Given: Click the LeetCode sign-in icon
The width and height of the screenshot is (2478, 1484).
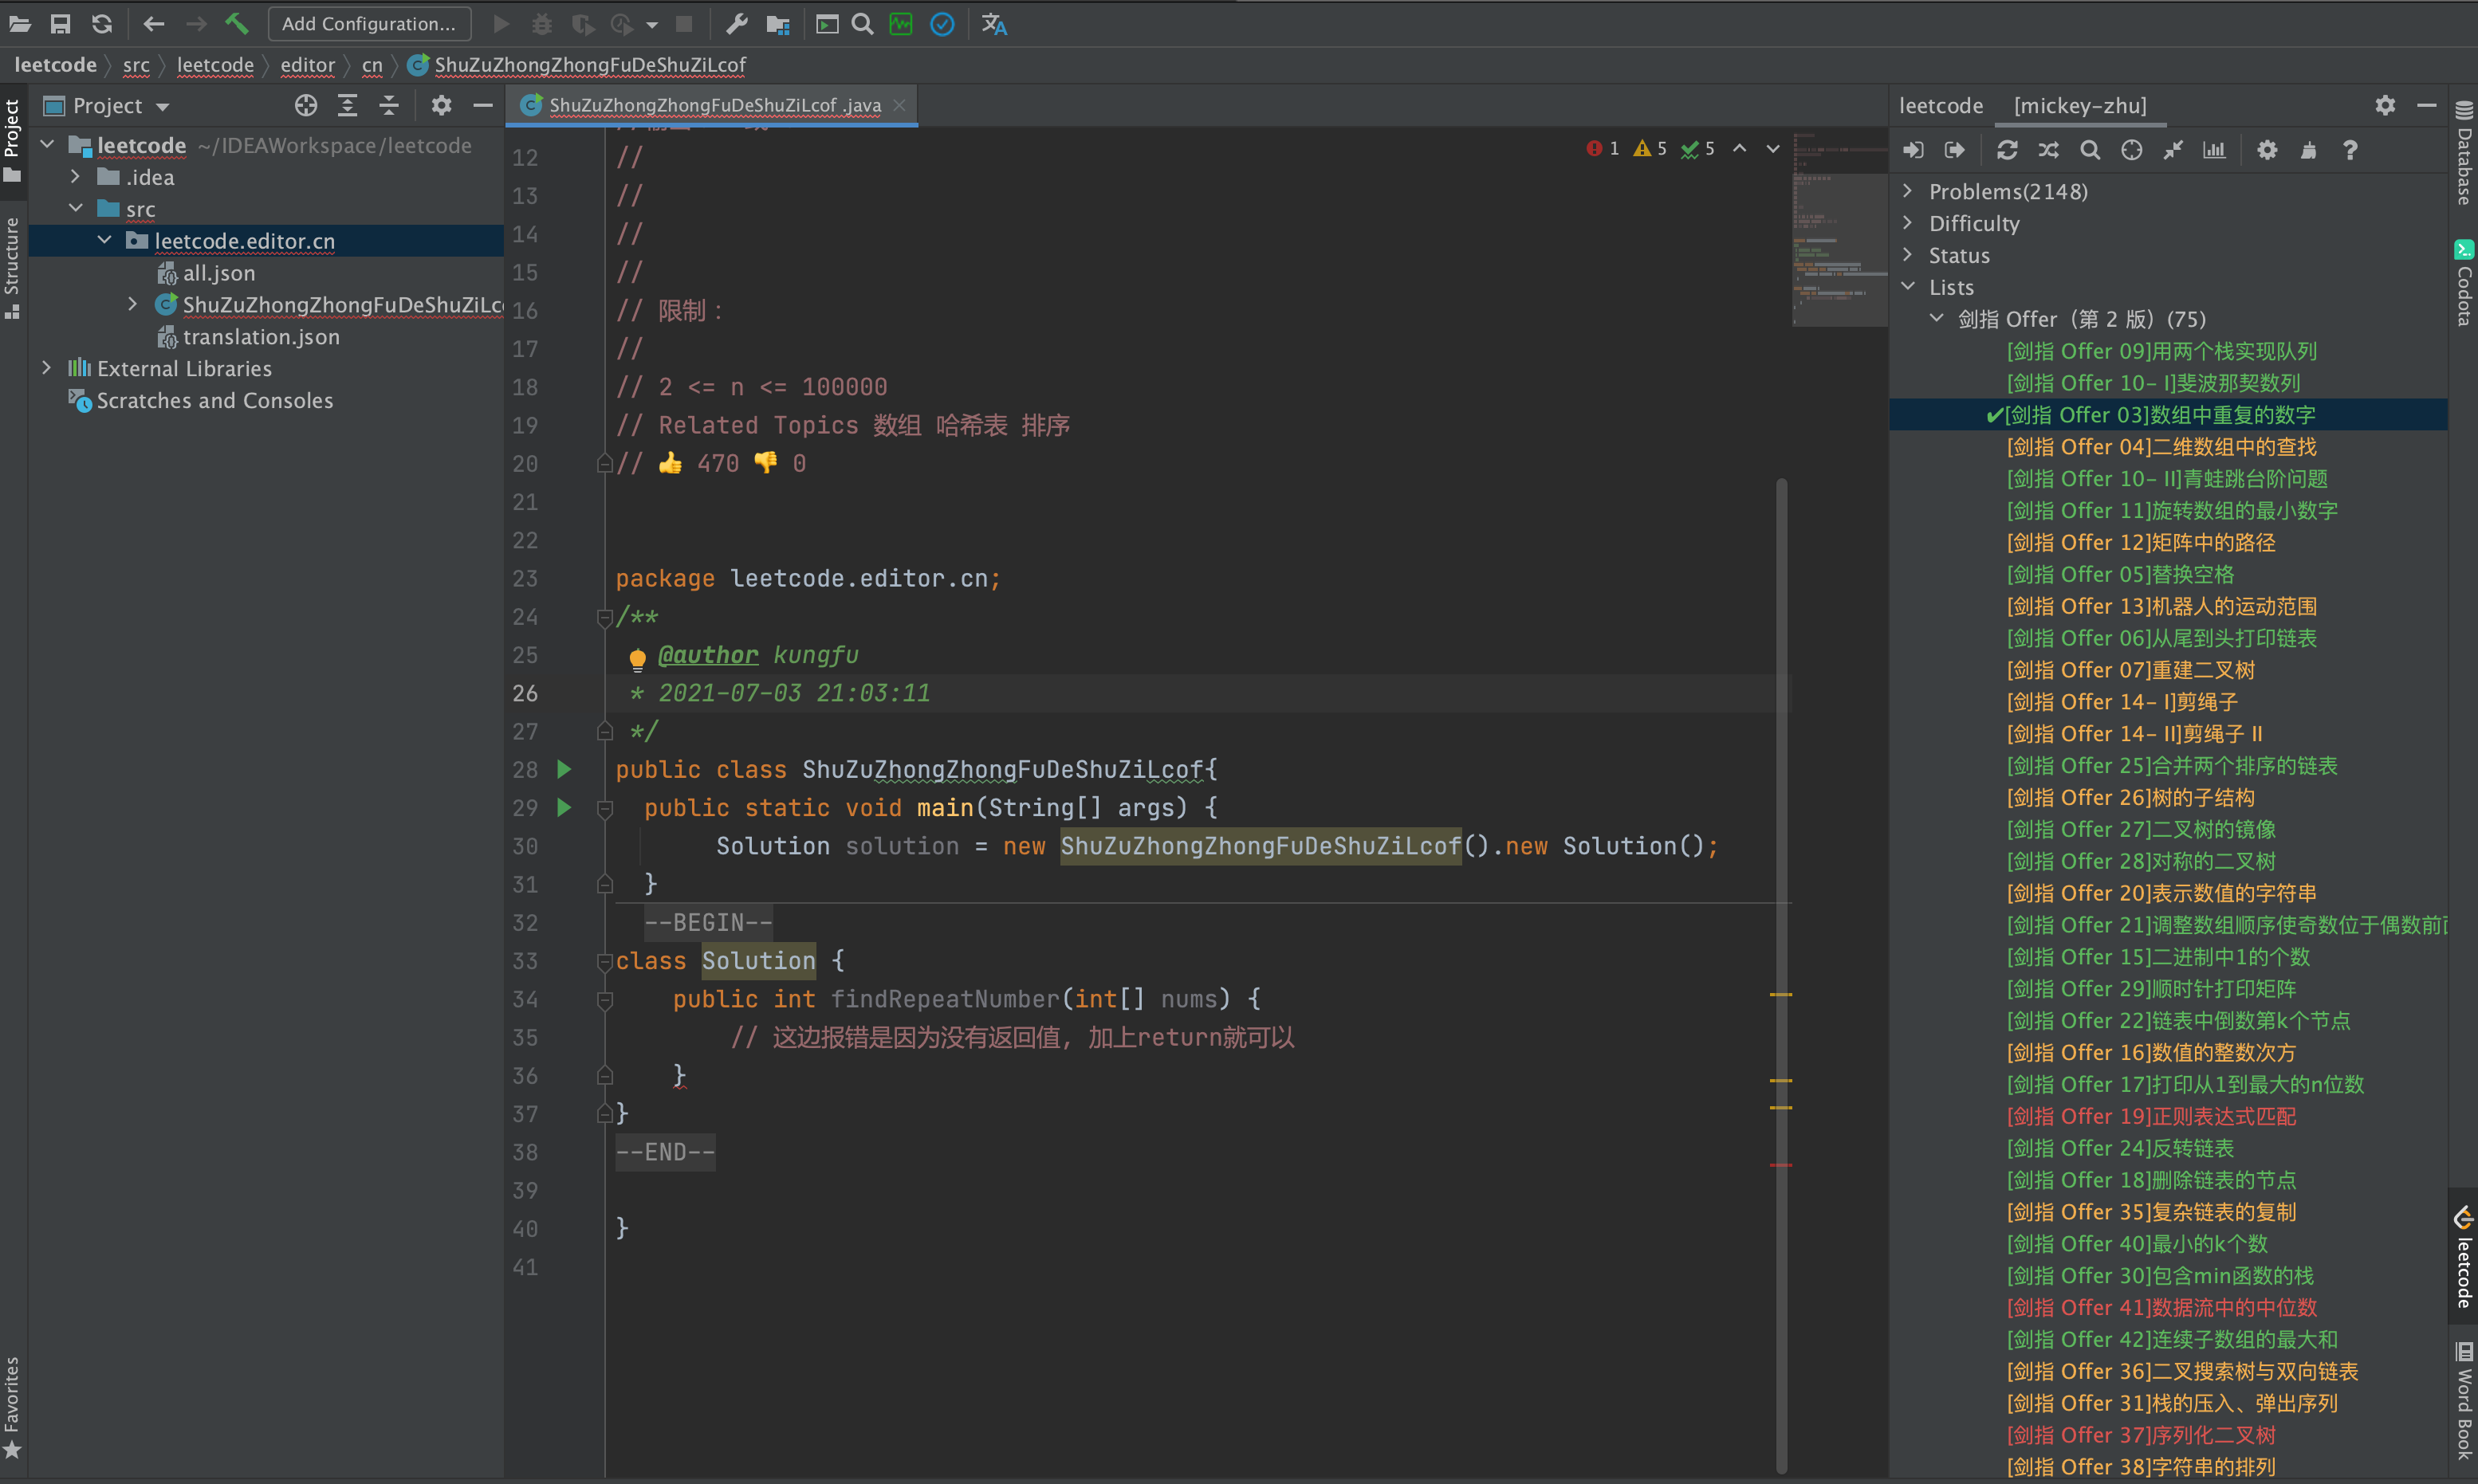Looking at the screenshot, I should point(1913,150).
